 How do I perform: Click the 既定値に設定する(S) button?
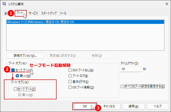click(x=63, y=56)
